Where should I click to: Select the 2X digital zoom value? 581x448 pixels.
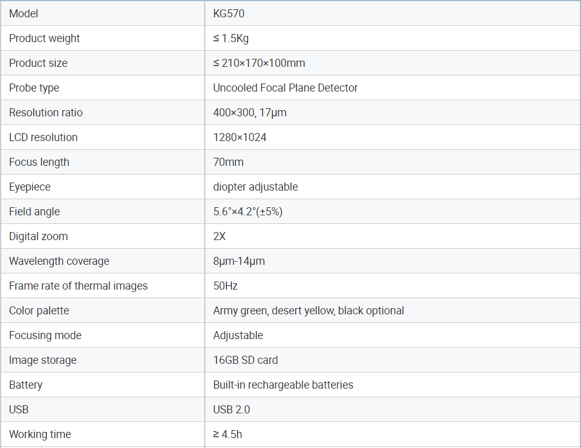click(x=220, y=236)
